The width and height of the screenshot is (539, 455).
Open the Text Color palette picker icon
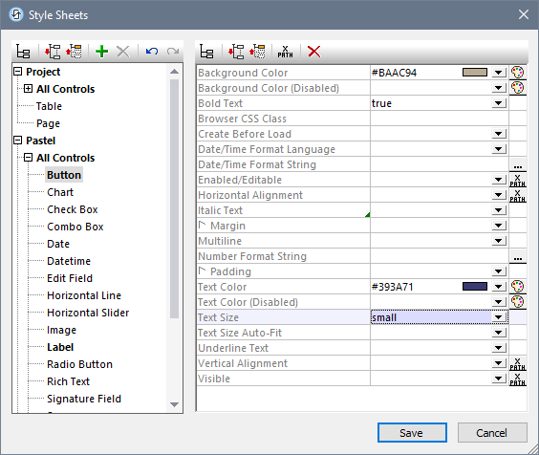click(517, 287)
